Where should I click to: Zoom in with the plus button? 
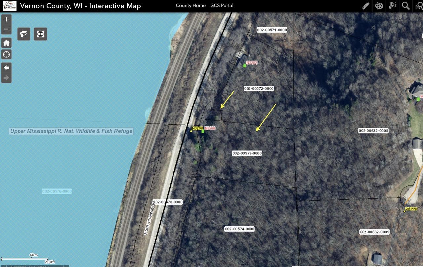[6, 19]
